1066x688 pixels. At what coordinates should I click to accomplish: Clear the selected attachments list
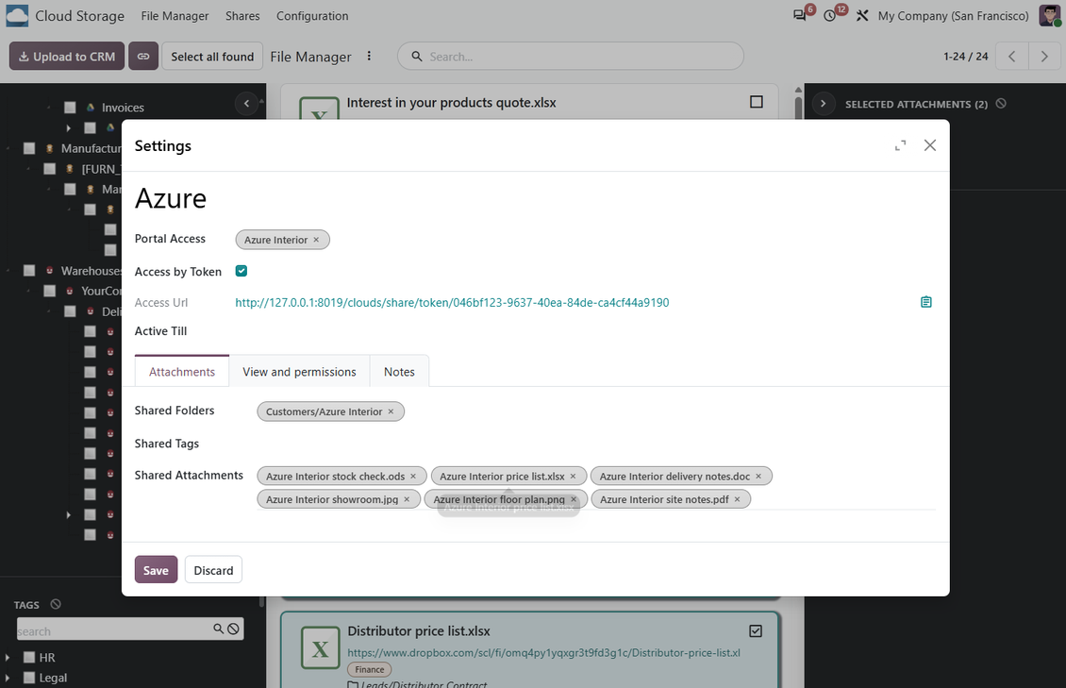[1001, 103]
